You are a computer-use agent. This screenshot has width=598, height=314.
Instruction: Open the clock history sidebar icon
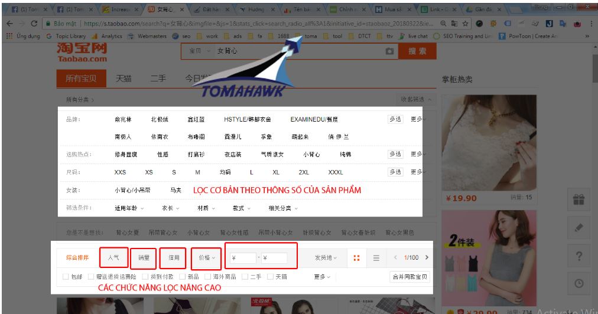coord(578,283)
